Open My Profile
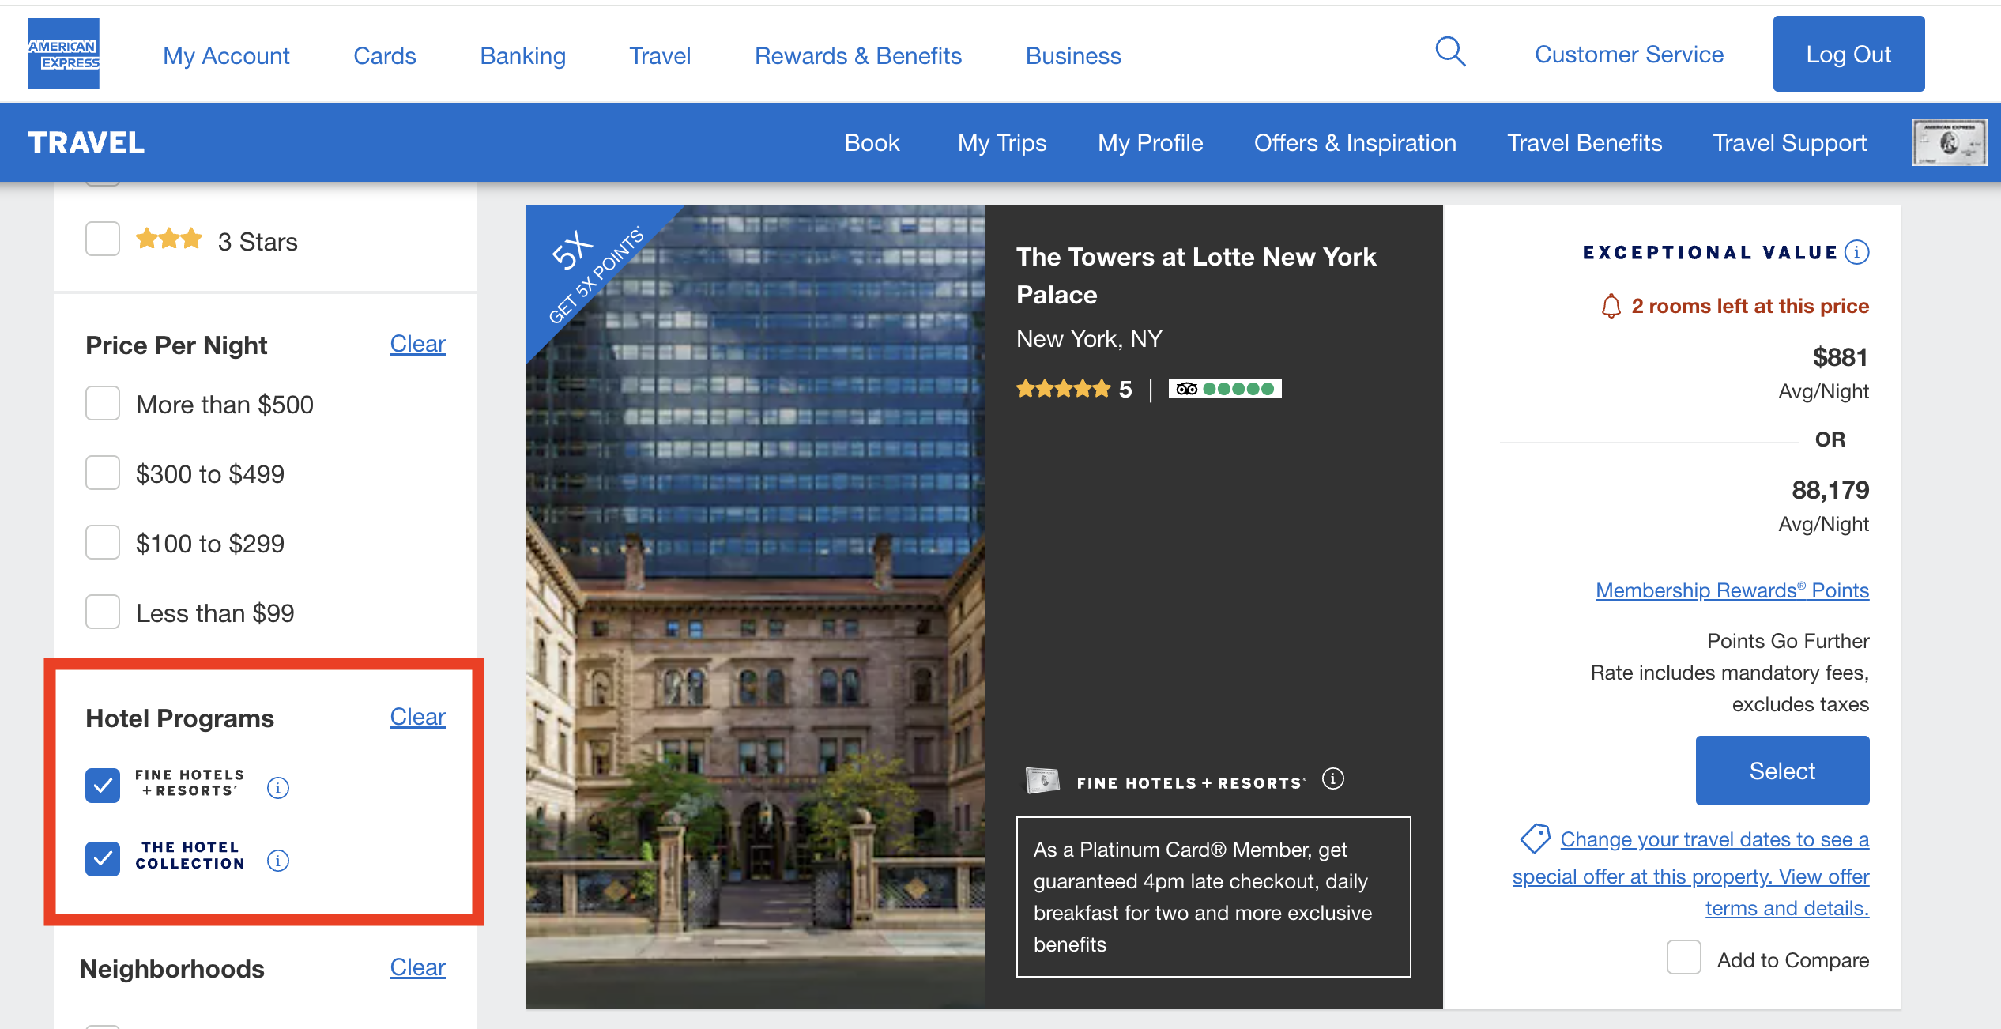This screenshot has width=2001, height=1029. [x=1150, y=142]
